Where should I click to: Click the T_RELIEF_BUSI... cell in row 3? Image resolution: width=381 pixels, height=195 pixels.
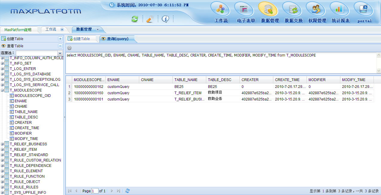click(189, 99)
